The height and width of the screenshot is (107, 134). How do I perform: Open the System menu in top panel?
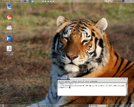[17, 1]
